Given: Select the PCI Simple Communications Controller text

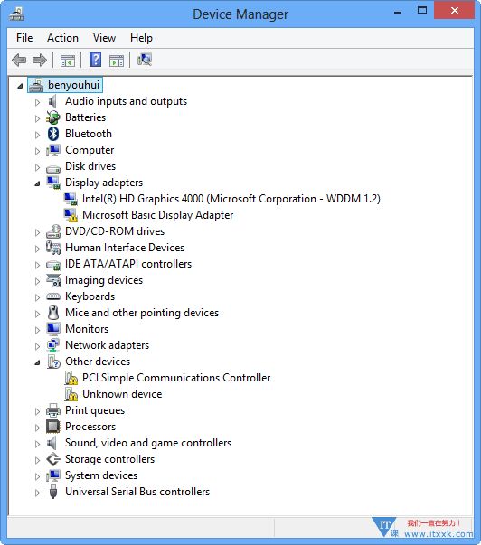Looking at the screenshot, I should (176, 378).
